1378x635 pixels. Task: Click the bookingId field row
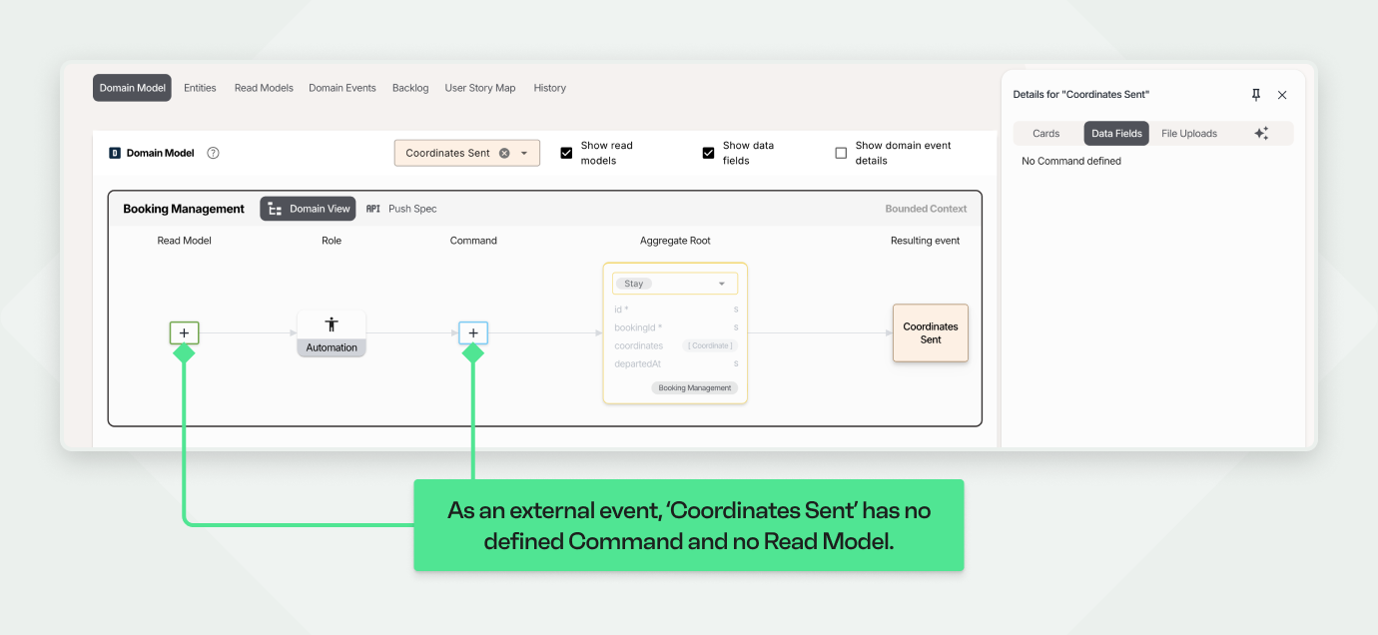pyautogui.click(x=675, y=327)
